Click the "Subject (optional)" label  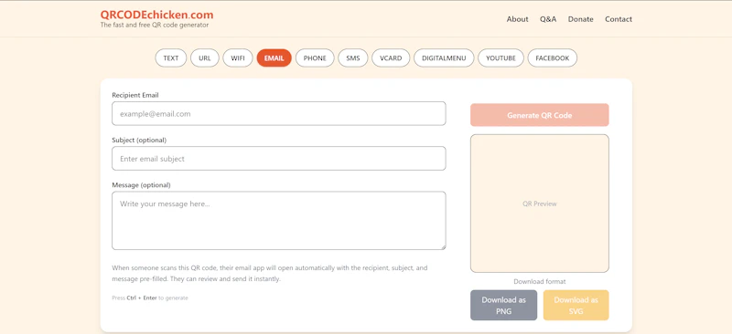[x=139, y=140]
